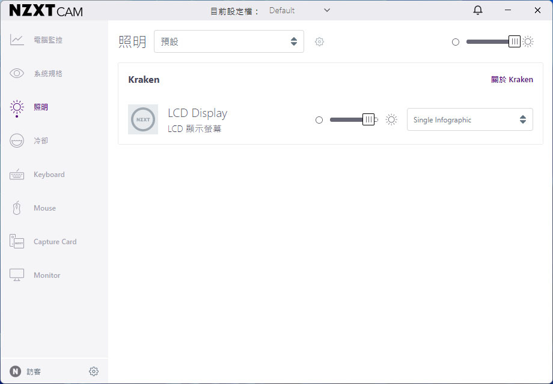Click the global brightness slider handle

pyautogui.click(x=515, y=41)
